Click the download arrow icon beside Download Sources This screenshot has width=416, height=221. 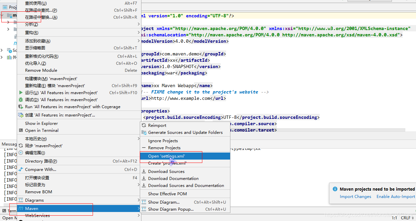pyautogui.click(x=144, y=171)
